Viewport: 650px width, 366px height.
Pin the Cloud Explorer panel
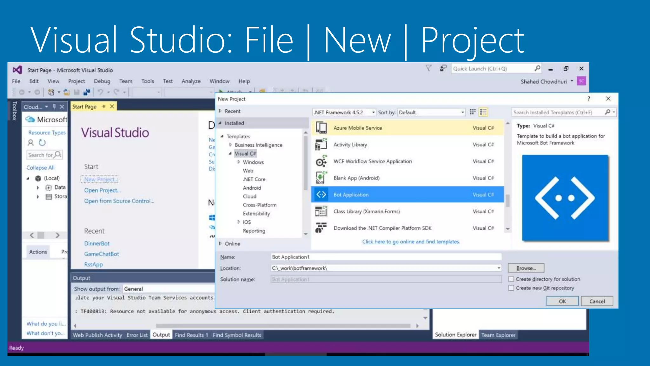54,107
